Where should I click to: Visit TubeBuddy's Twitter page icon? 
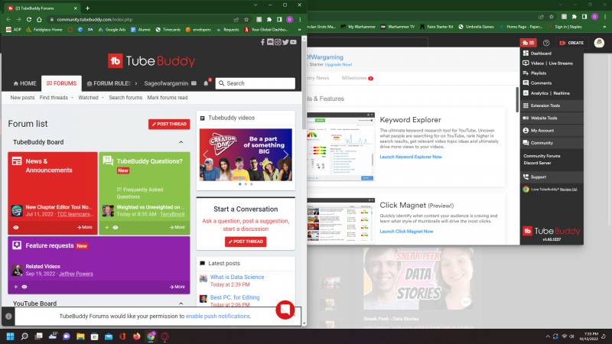coord(285,42)
